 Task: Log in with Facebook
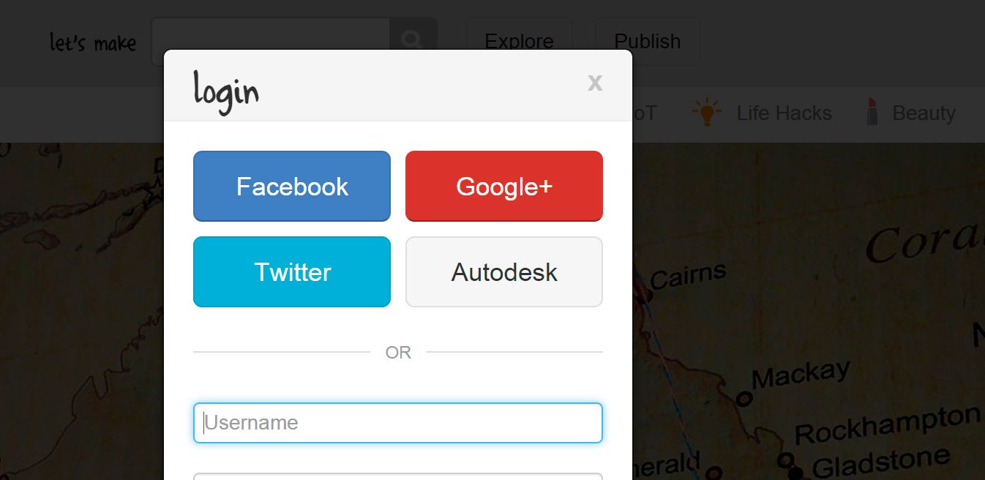(292, 187)
